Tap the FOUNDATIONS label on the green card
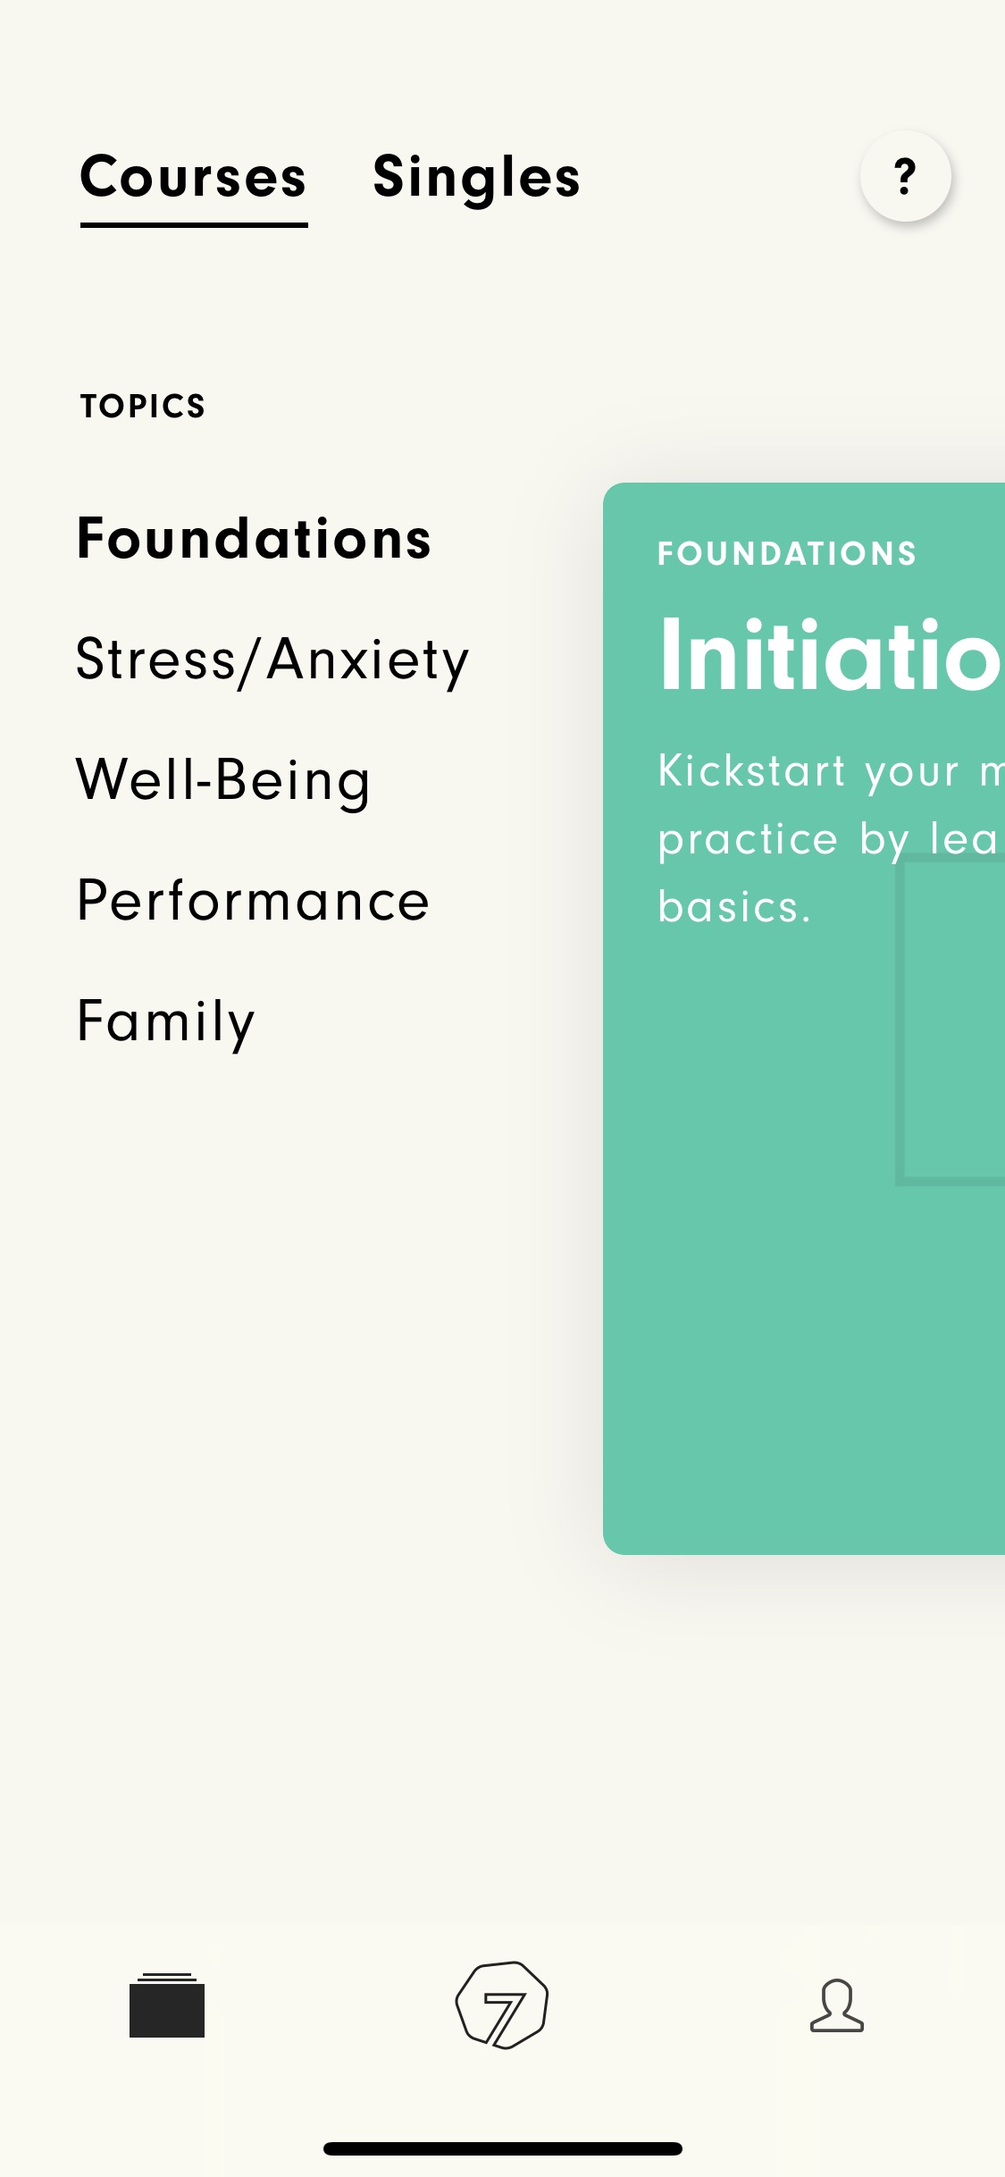 [x=787, y=553]
